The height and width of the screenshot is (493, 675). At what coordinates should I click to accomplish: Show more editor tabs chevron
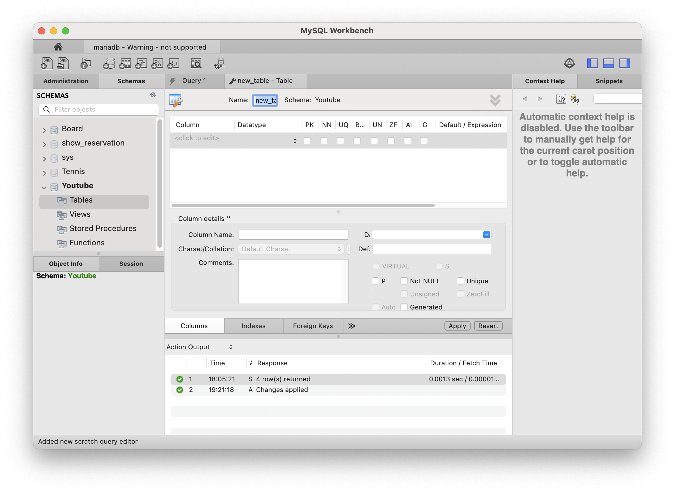352,326
